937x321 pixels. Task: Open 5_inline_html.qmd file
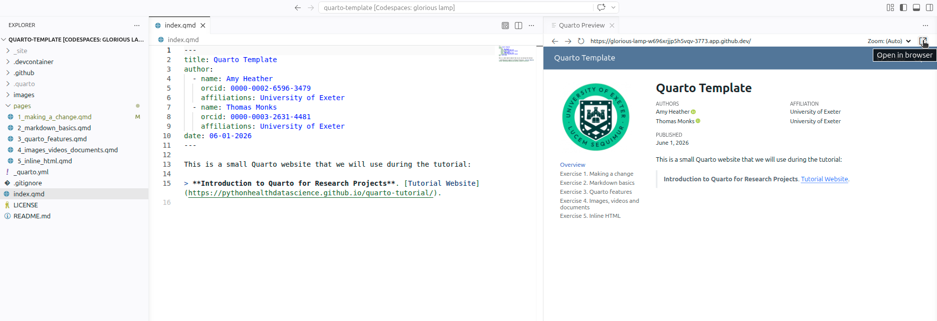(74, 161)
